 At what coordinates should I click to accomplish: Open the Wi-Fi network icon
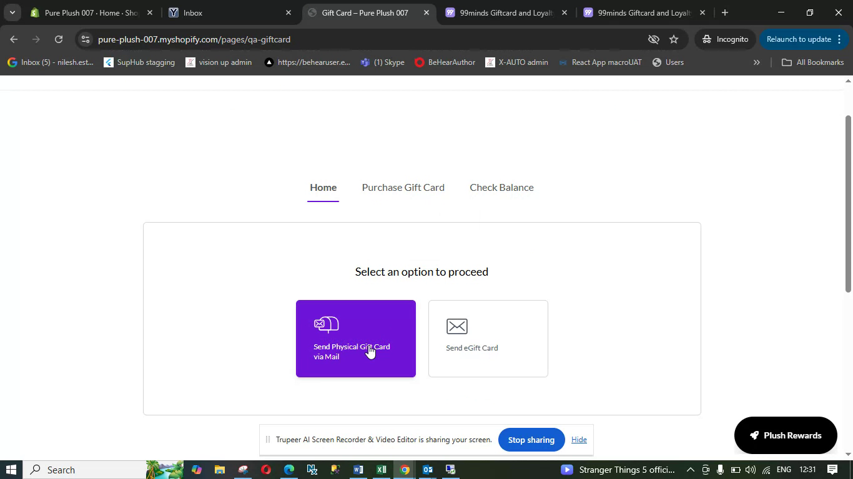(766, 470)
